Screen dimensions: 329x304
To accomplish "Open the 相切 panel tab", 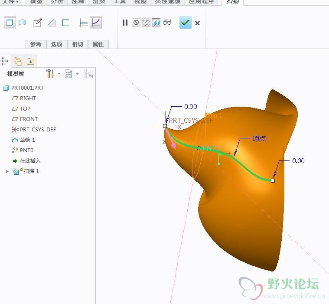I will 78,44.
